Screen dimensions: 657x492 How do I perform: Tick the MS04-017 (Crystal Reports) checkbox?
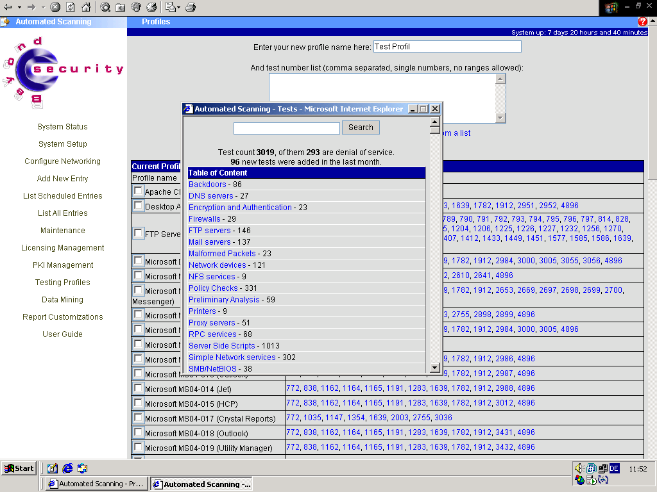138,418
